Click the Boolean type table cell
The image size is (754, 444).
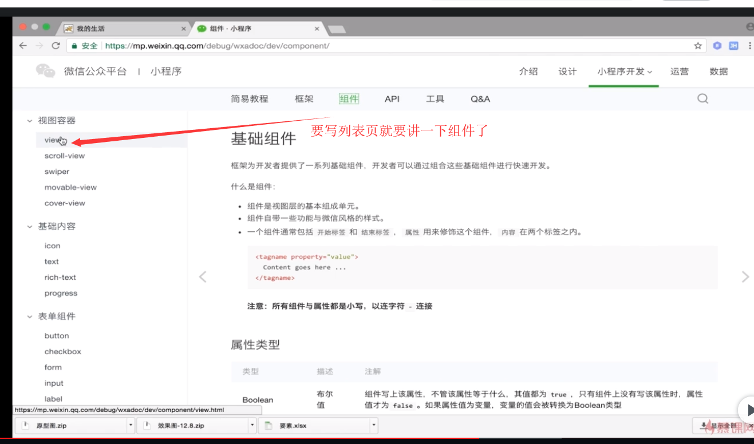pyautogui.click(x=258, y=400)
